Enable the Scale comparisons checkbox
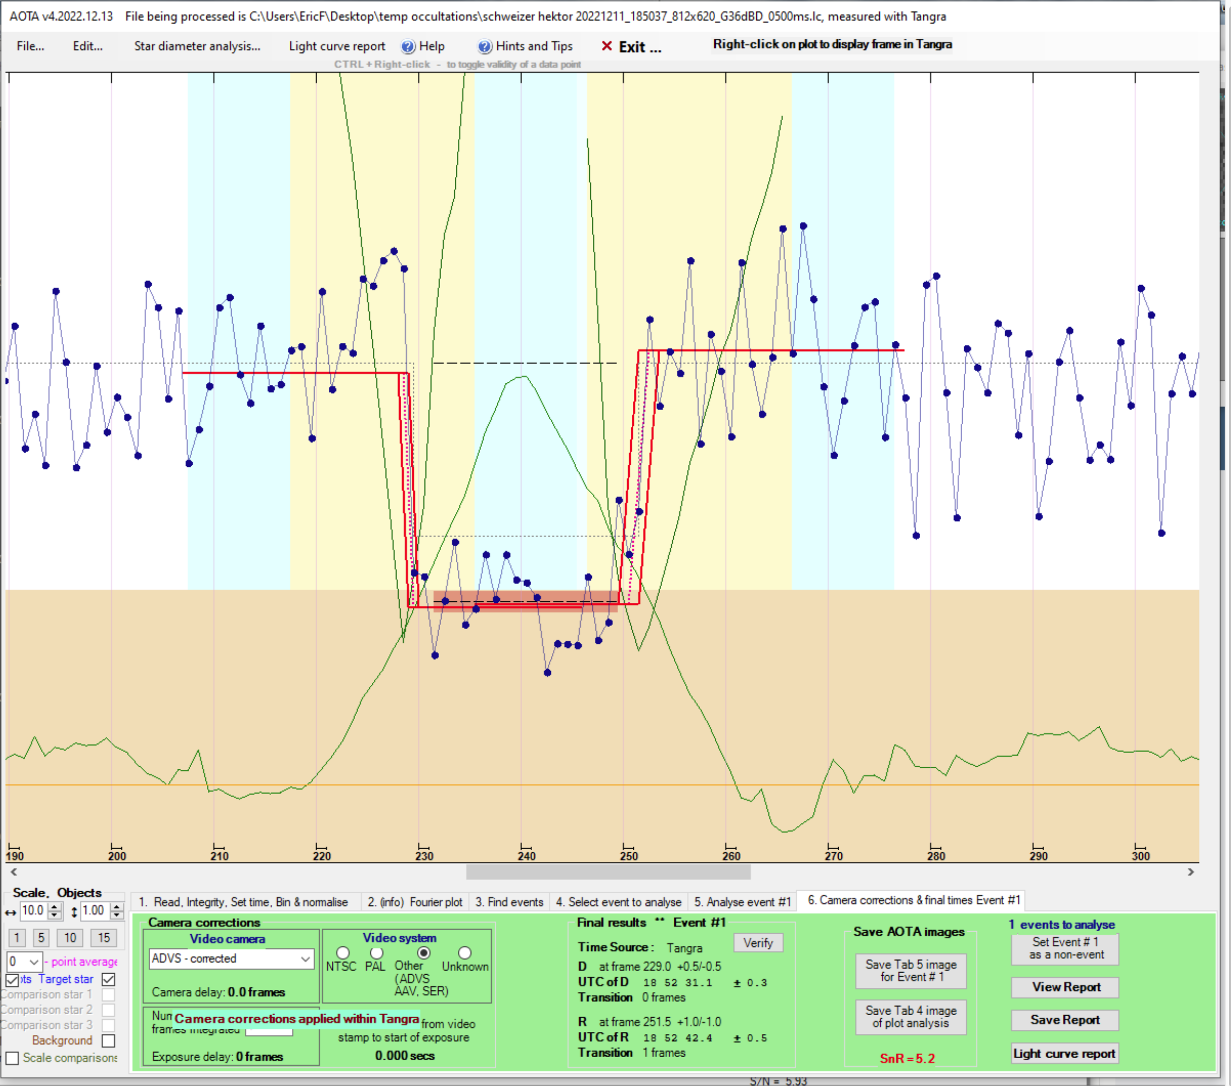Screen dimensions: 1231x1086 point(12,1058)
